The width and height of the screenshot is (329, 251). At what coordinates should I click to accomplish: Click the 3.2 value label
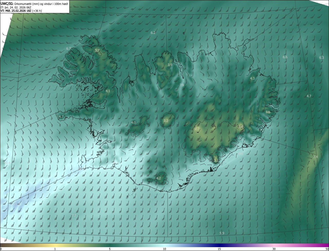(x=166, y=121)
